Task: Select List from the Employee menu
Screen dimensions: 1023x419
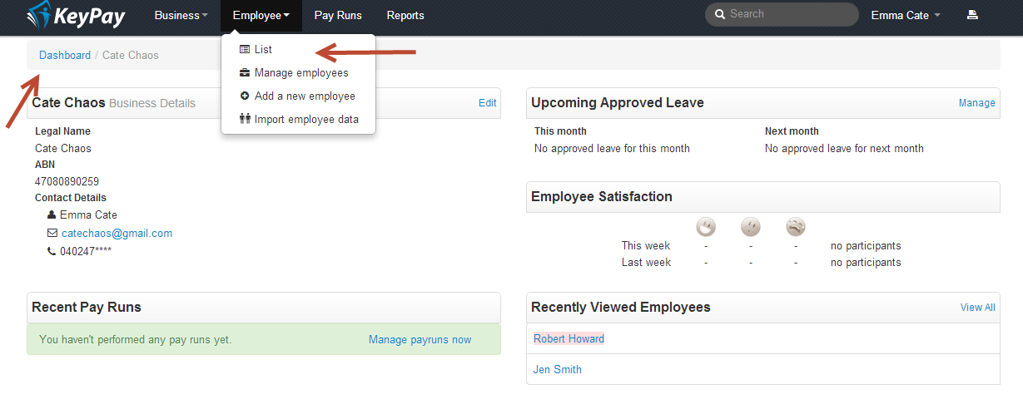Action: (x=263, y=50)
